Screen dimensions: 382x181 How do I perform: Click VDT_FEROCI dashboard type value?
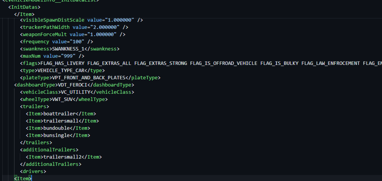coord(73,85)
